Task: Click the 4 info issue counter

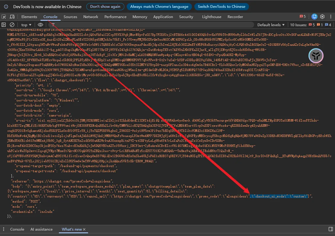Action: tap(328, 25)
